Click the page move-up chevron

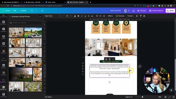pyautogui.click(x=83, y=57)
